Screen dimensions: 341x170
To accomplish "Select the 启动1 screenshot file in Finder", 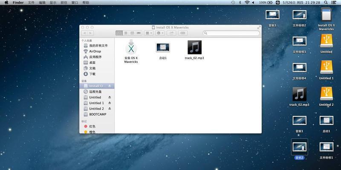I will (163, 47).
